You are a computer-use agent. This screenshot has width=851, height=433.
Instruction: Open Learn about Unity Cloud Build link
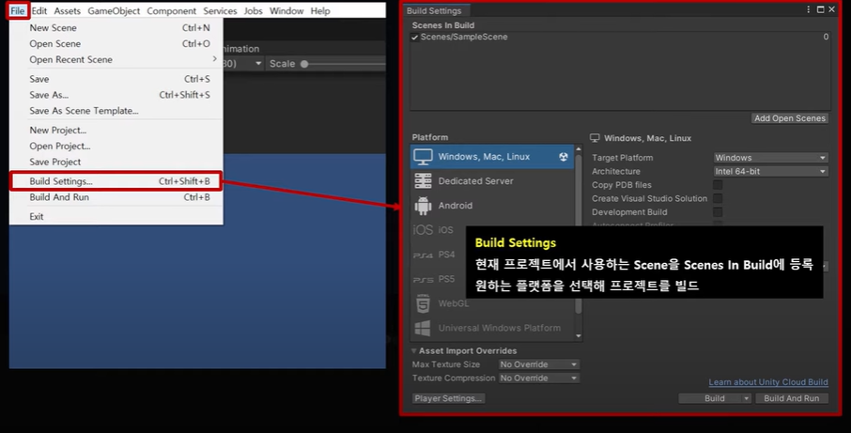pyautogui.click(x=768, y=382)
